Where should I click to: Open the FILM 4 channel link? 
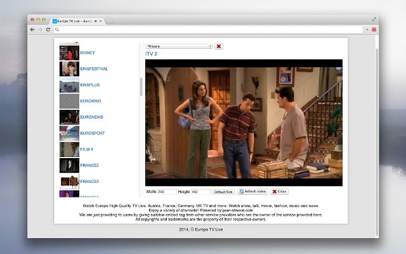tap(86, 149)
